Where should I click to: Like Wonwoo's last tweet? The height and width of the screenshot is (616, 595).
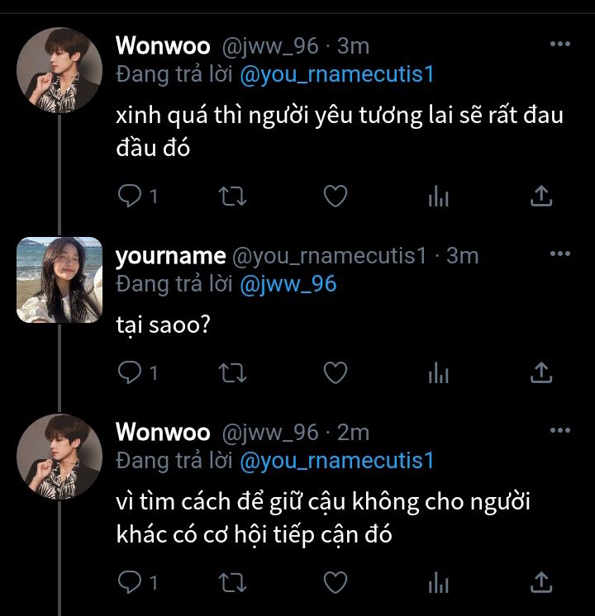coord(335,583)
